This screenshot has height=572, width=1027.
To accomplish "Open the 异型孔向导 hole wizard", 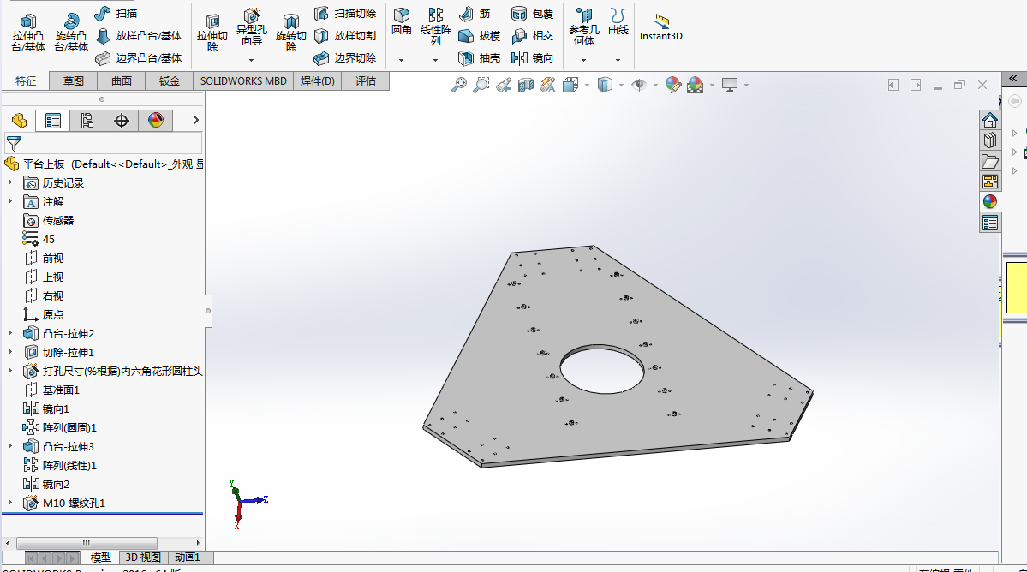I will coord(252,27).
